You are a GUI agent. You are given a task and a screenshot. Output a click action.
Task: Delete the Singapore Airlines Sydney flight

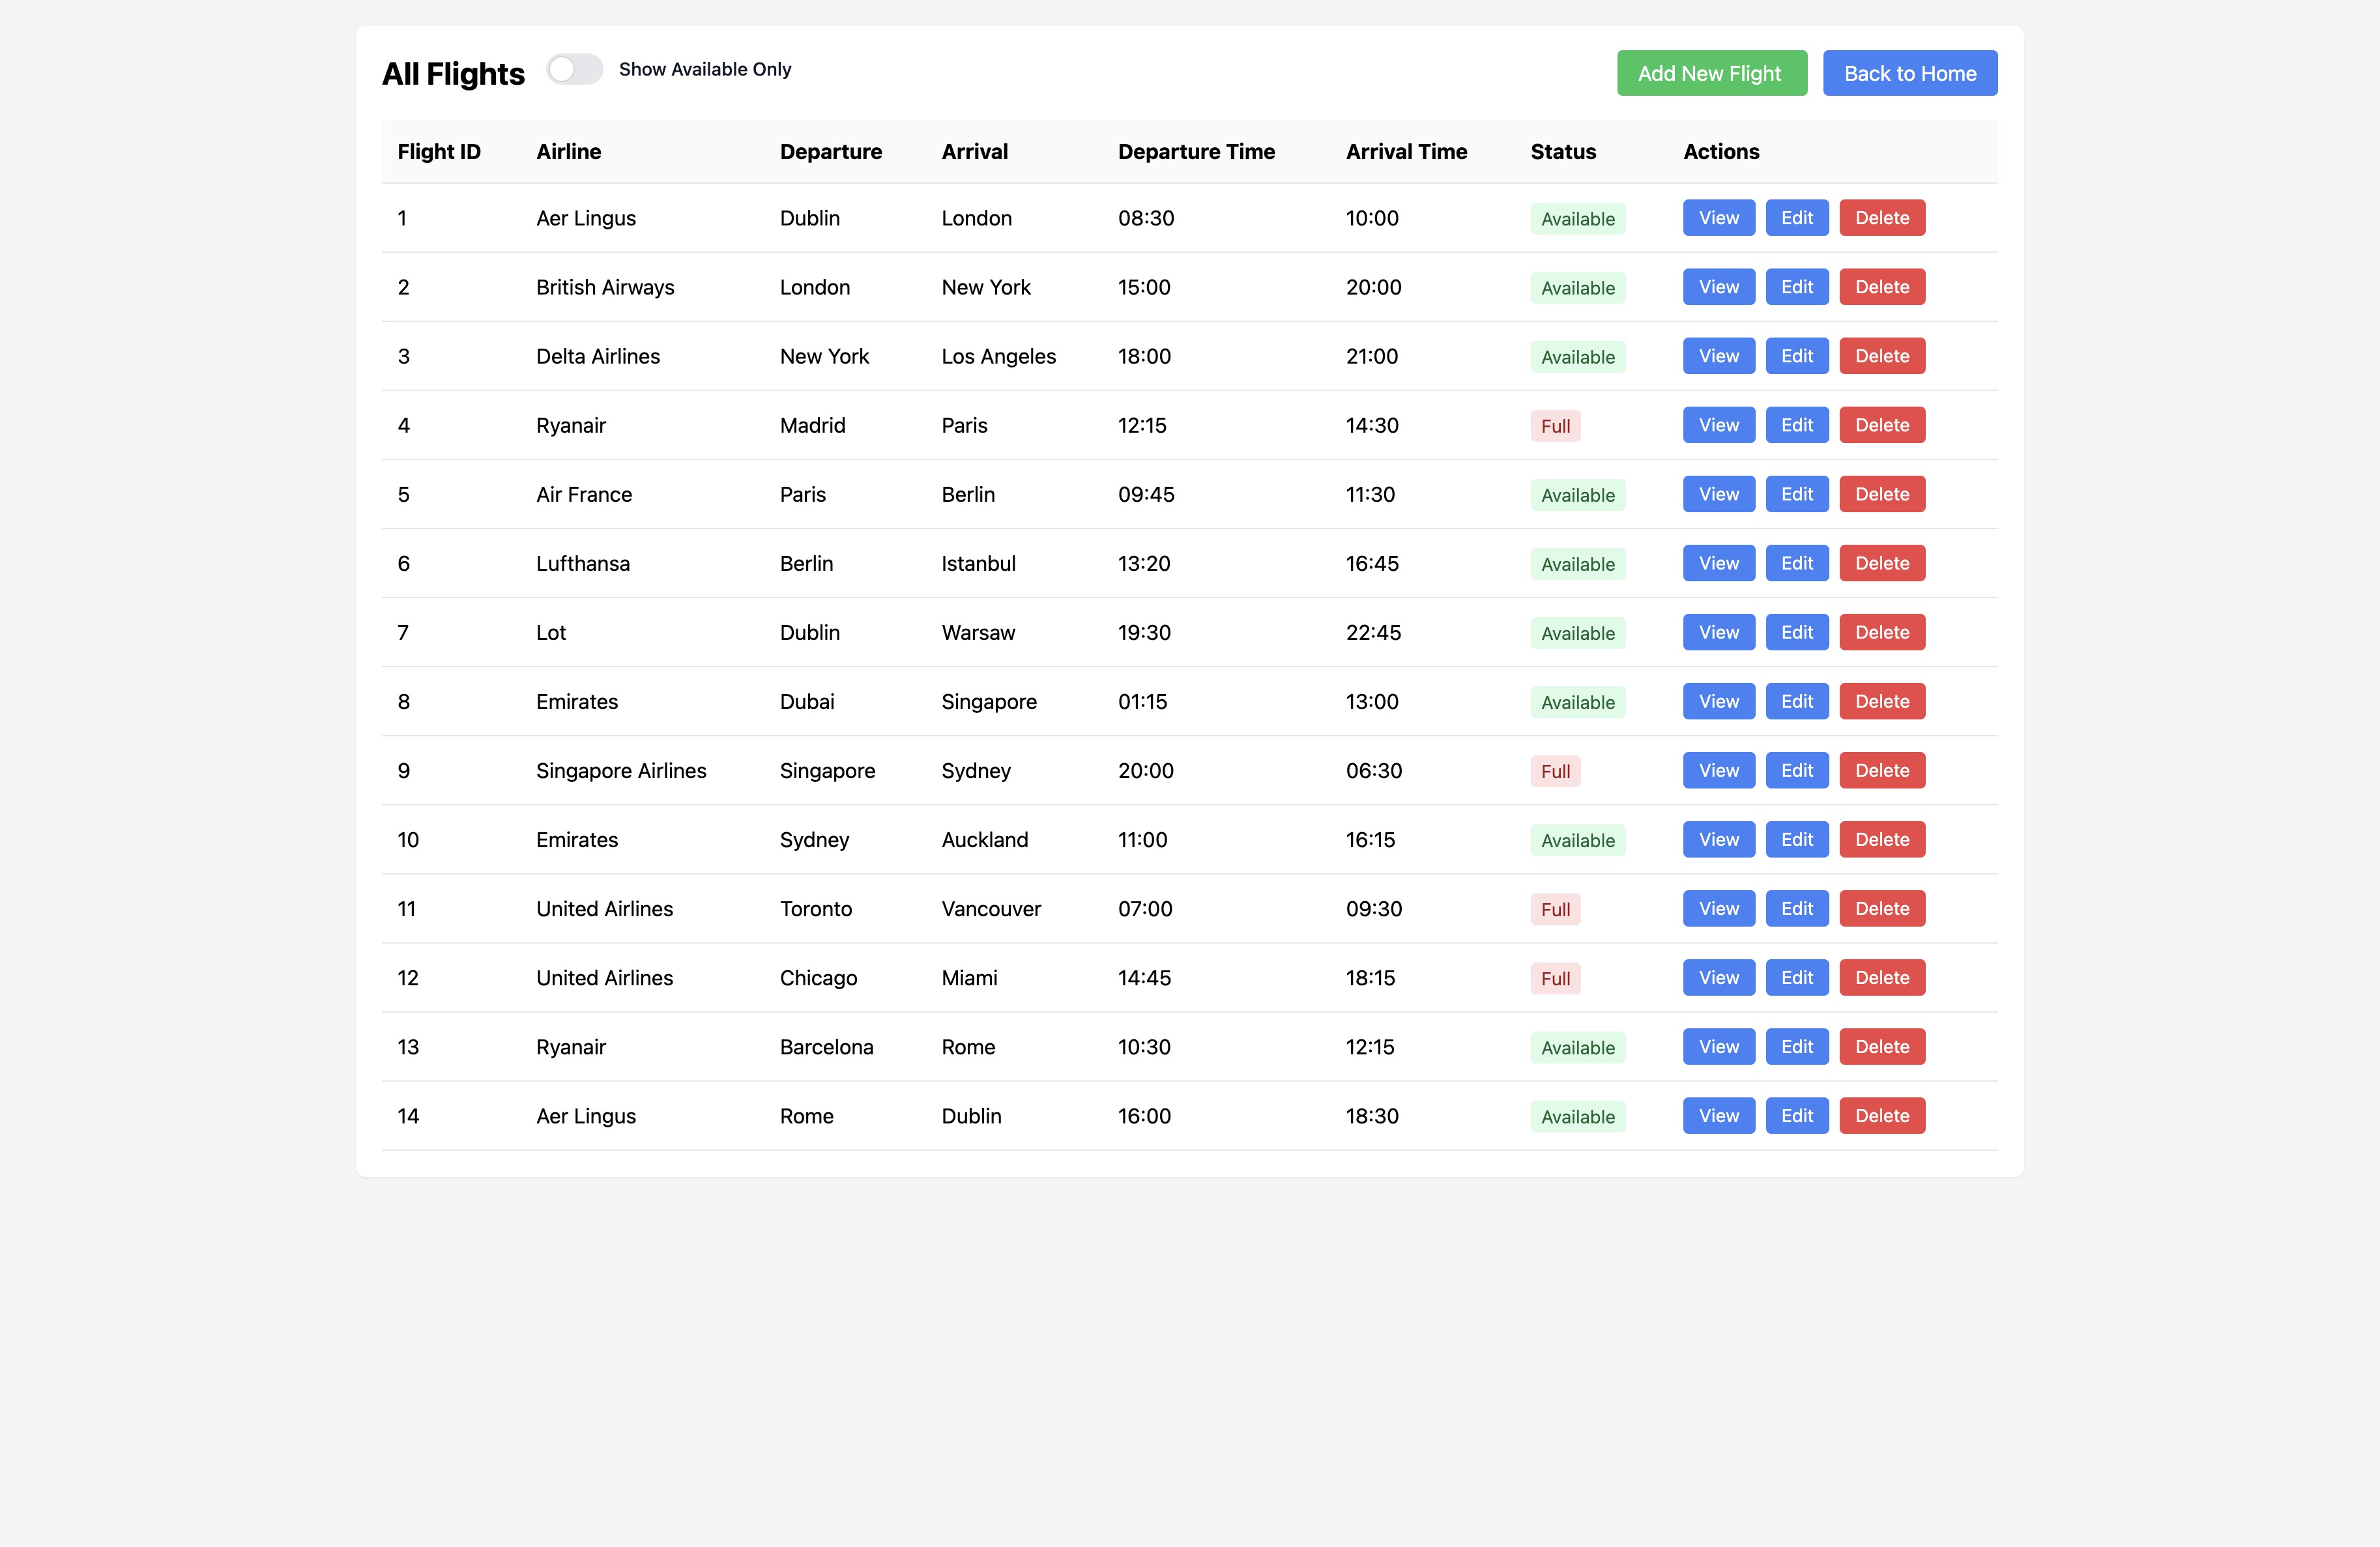pos(1881,770)
